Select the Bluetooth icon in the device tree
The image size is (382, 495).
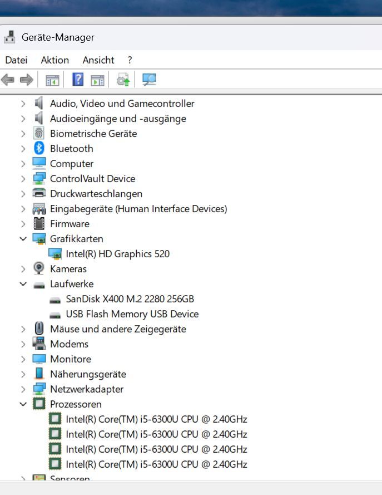39,149
